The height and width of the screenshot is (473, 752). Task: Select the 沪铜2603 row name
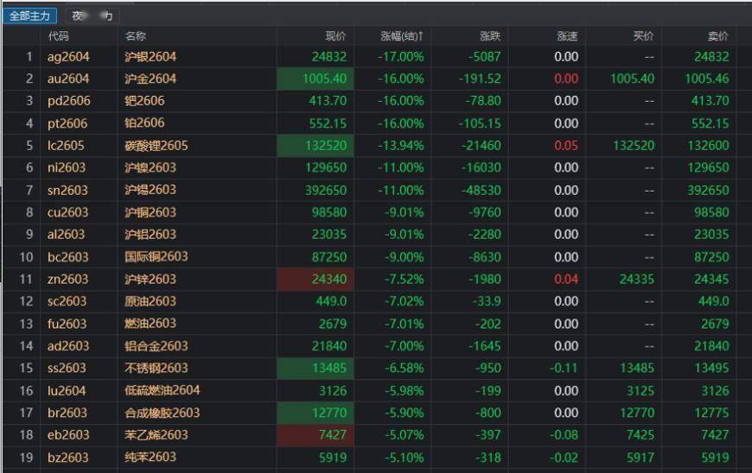point(150,212)
